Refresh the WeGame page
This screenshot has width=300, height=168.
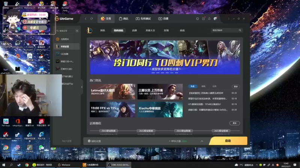tap(91, 19)
